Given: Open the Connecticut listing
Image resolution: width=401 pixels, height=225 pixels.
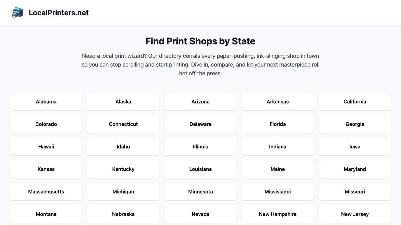Looking at the screenshot, I should (123, 124).
